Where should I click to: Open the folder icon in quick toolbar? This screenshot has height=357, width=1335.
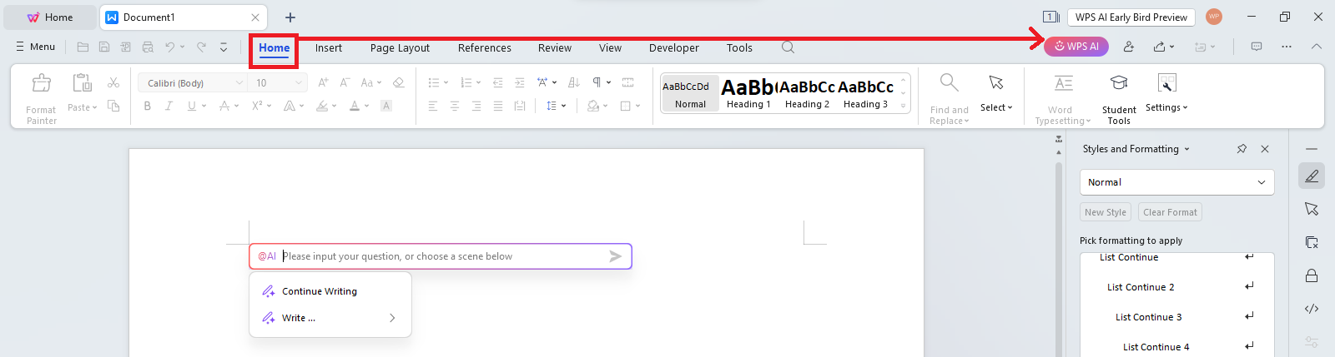tap(83, 47)
